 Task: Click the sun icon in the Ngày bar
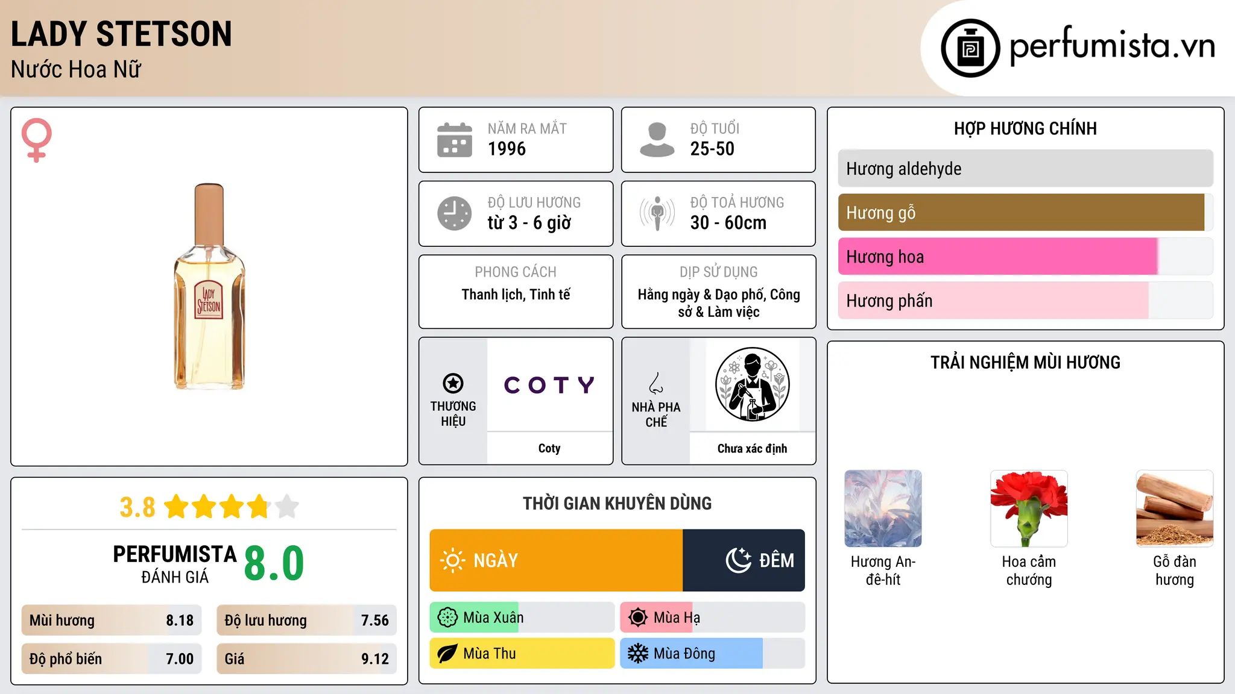(x=452, y=560)
